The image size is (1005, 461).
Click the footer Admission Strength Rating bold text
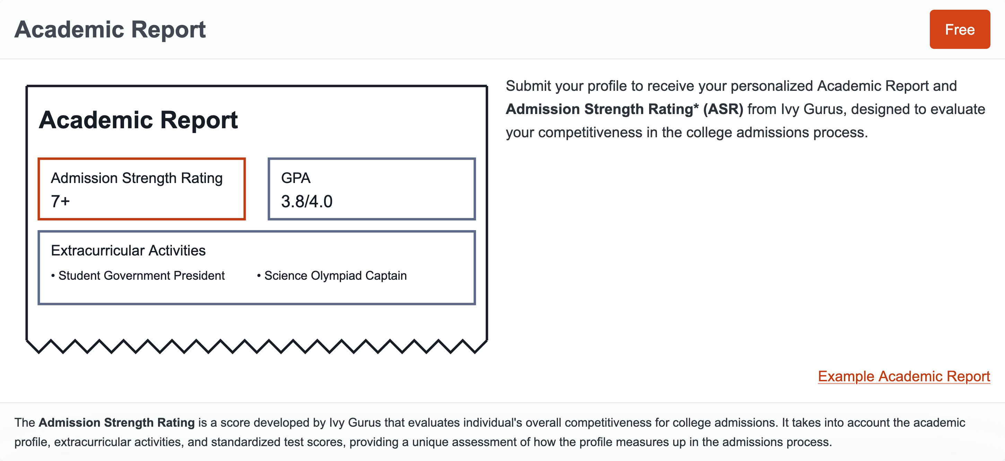[116, 423]
